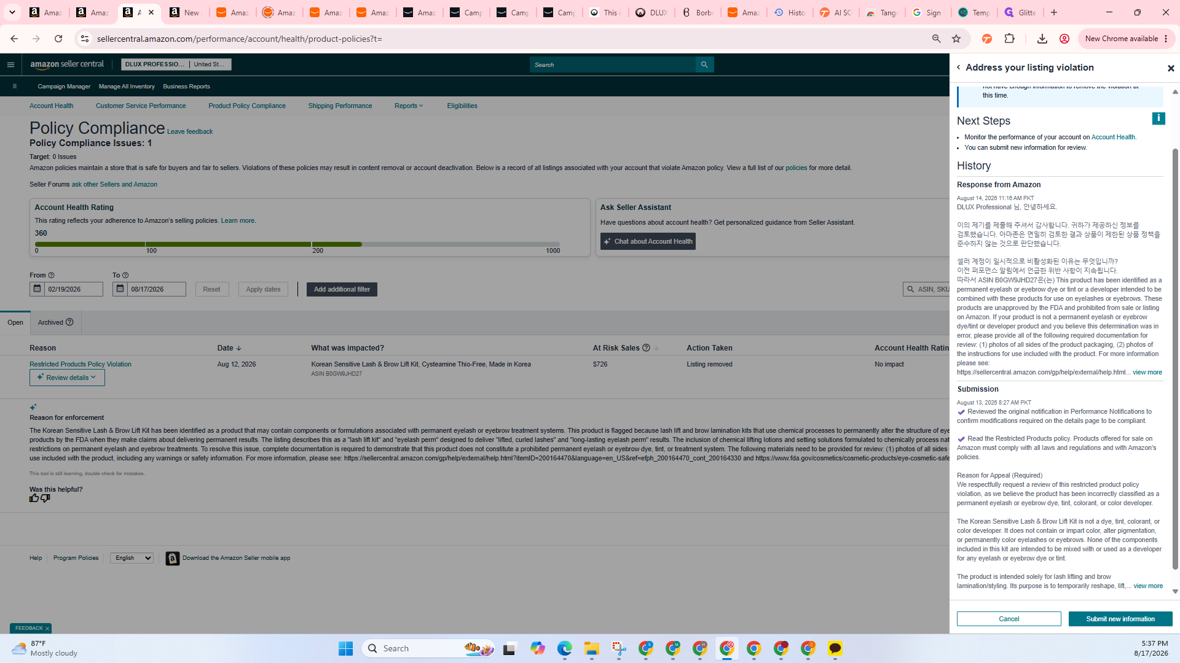Open the DLUX PROFESSIO account switcher

(176, 64)
